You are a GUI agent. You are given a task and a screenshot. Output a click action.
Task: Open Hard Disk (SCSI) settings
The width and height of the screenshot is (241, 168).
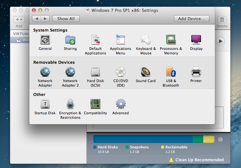point(95,72)
